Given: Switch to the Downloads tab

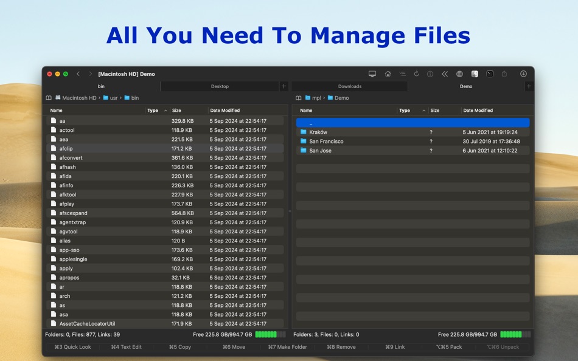Looking at the screenshot, I should click(x=350, y=86).
